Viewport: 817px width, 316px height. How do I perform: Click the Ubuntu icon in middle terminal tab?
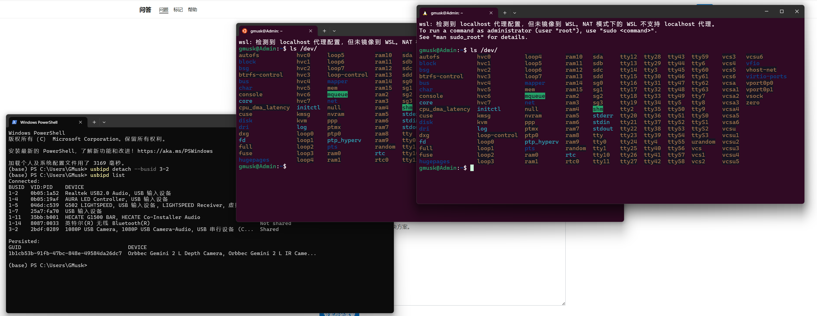coord(245,31)
